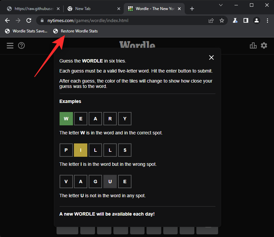
Task: Open Chrome's three-dot menu
Action: pos(267,21)
